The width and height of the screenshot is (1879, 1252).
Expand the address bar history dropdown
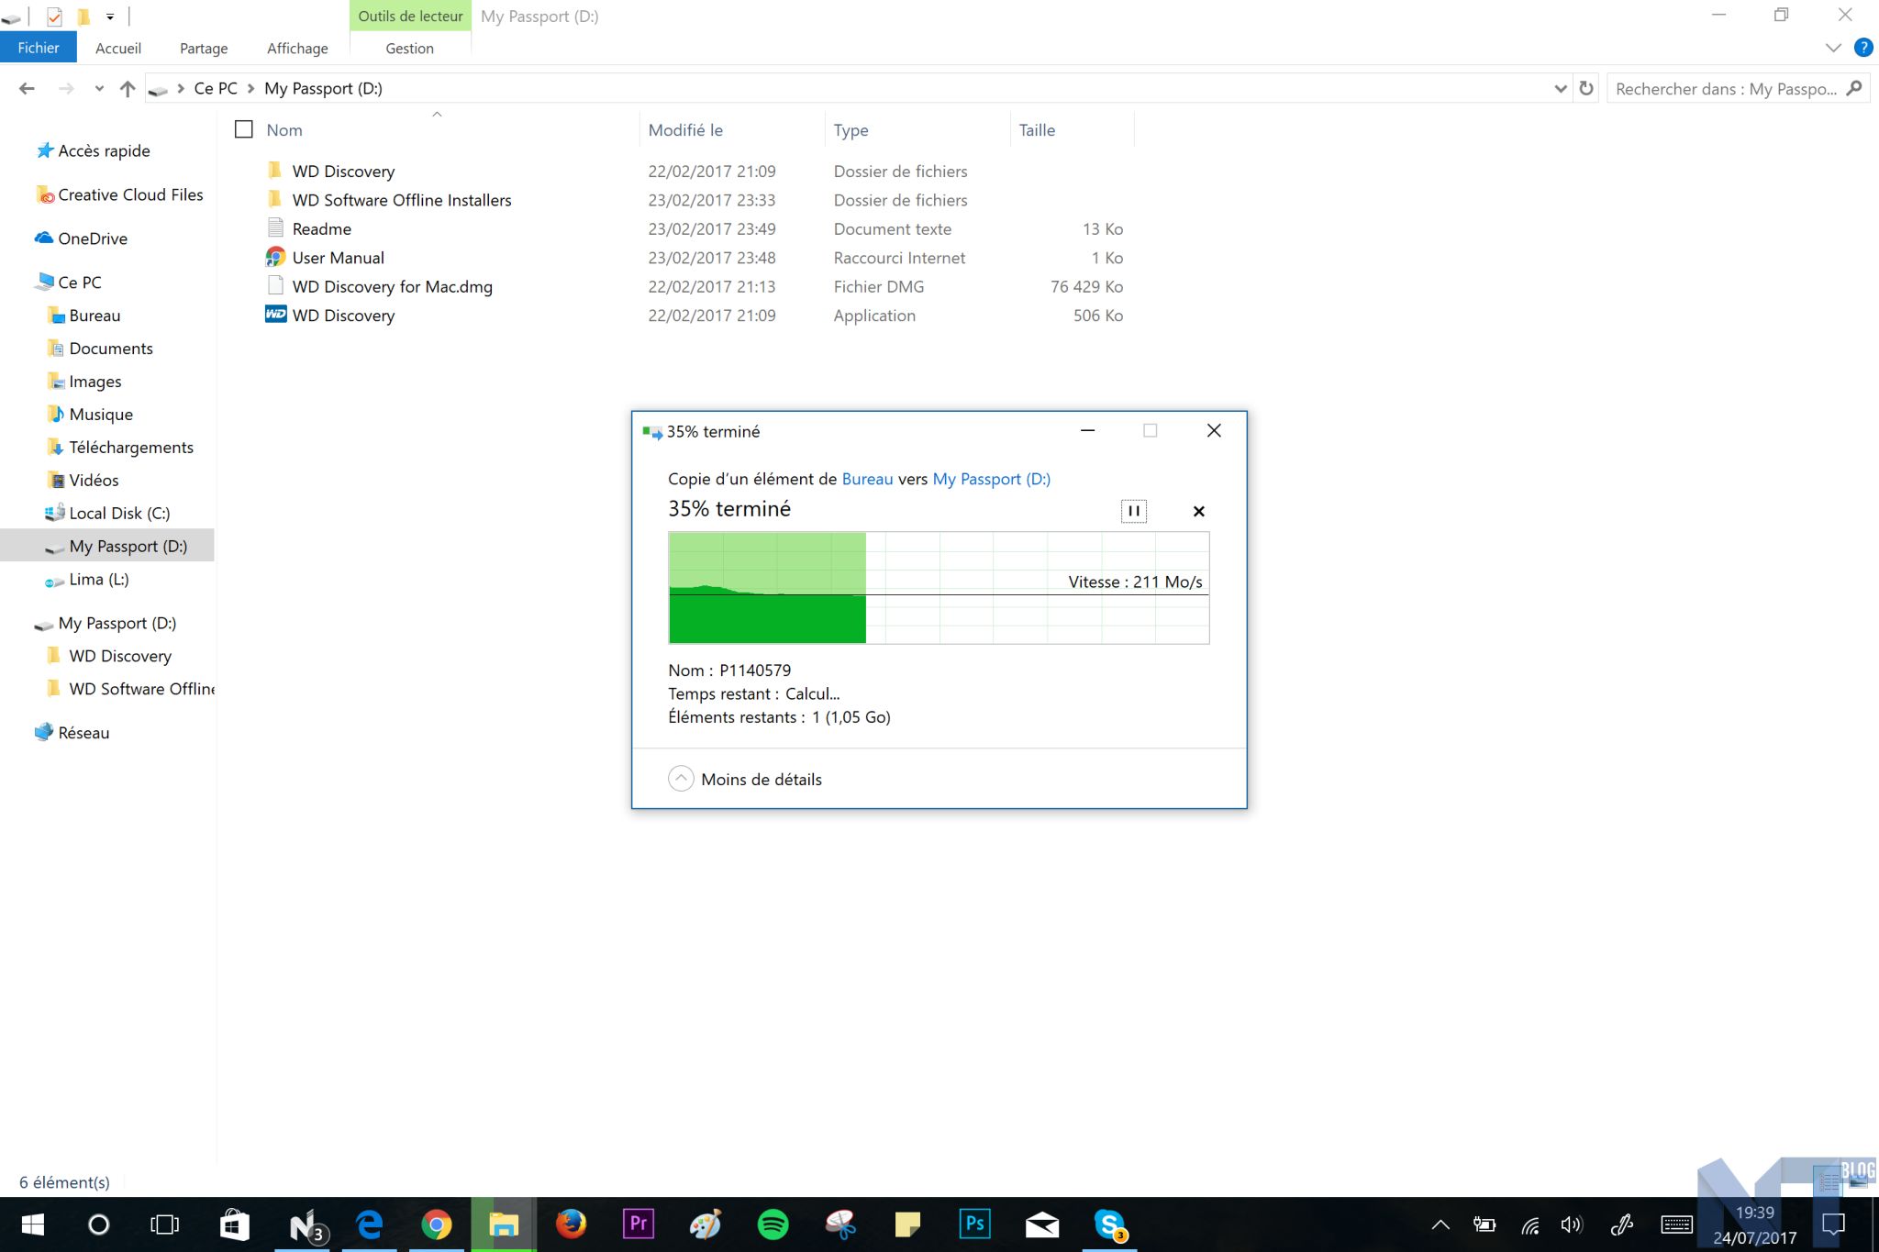(x=1561, y=89)
